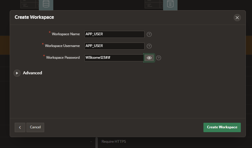
Task: Focus the Workspace Username input field
Action: point(114,46)
